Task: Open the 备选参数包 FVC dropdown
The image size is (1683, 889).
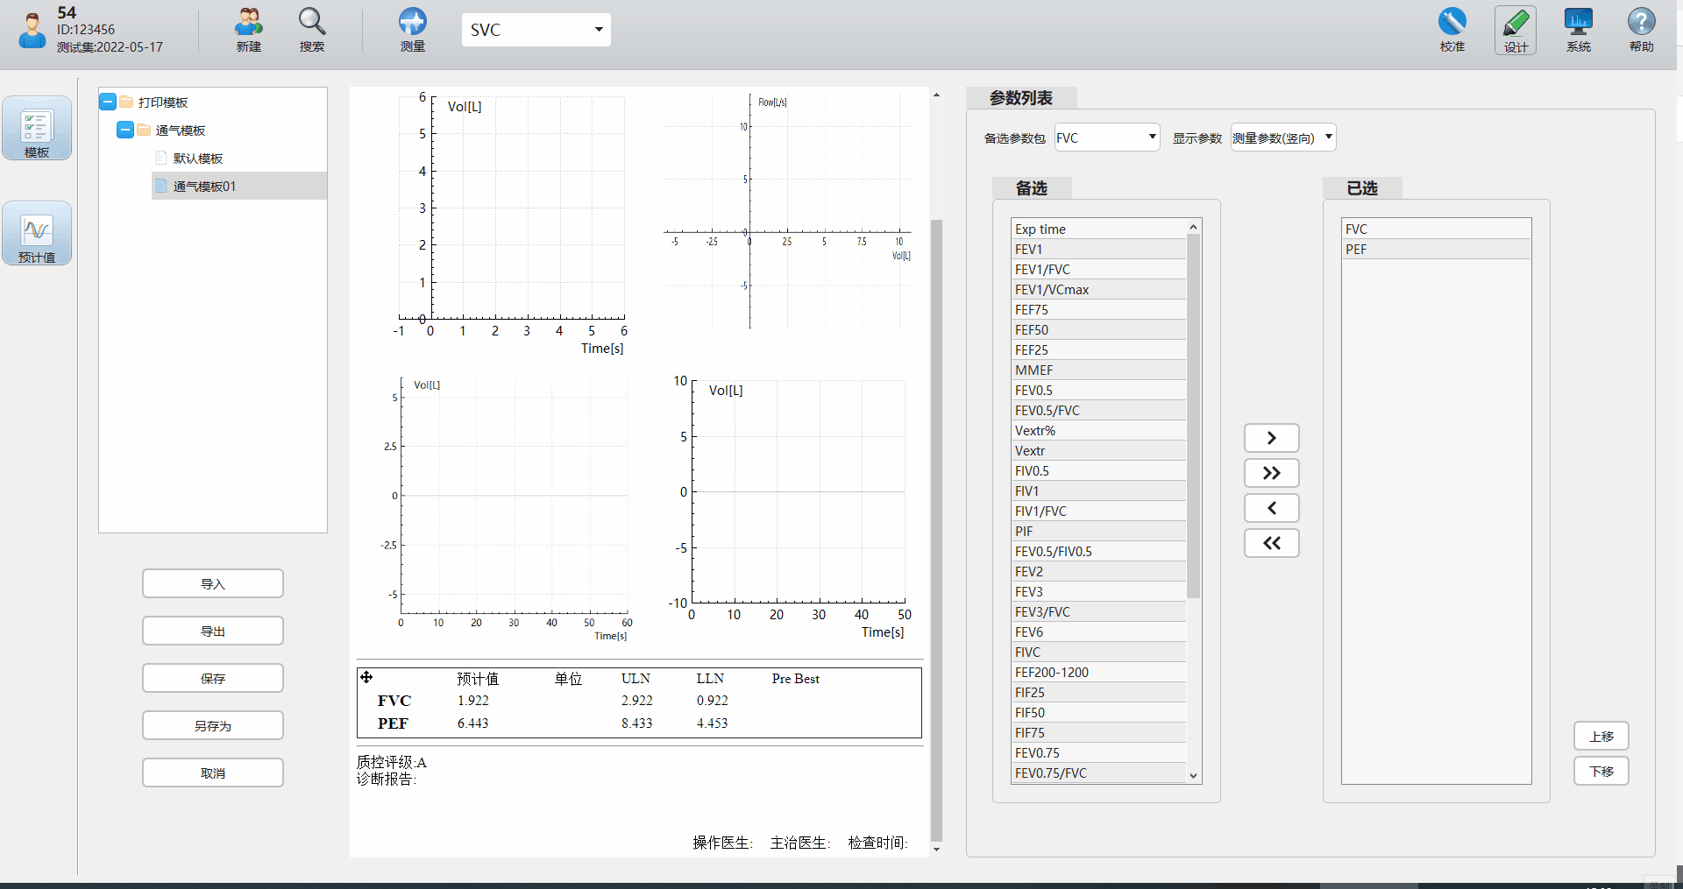Action: [1107, 138]
